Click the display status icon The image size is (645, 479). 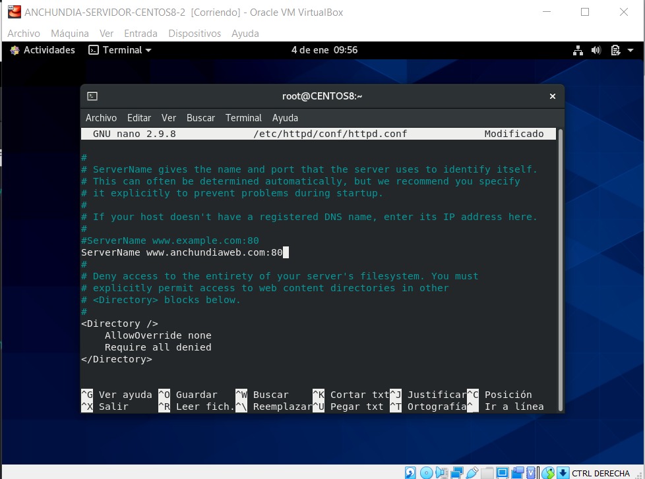(503, 473)
